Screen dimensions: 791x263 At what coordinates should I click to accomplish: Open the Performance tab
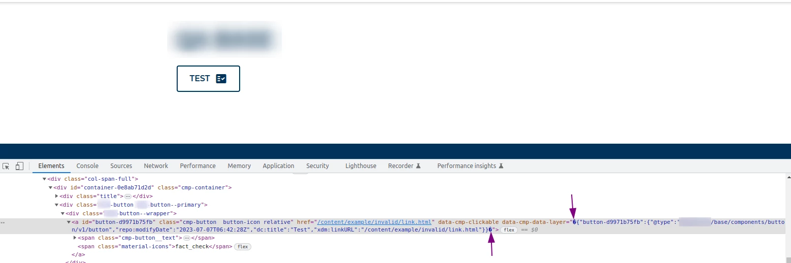197,166
